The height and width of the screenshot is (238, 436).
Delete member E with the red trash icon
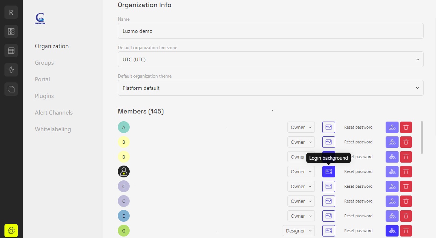(x=406, y=216)
